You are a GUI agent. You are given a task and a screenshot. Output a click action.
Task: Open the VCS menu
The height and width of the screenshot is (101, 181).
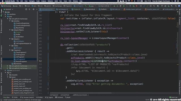tap(70, 1)
